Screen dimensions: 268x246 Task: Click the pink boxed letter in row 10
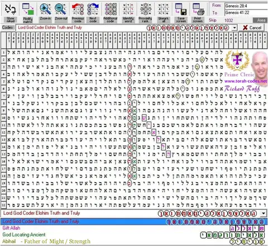coord(144,118)
